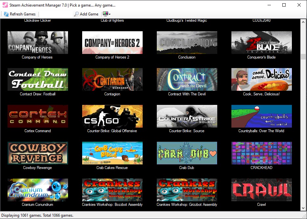This screenshot has width=307, height=219.
Task: Click the Add Game button
Action: (x=86, y=14)
